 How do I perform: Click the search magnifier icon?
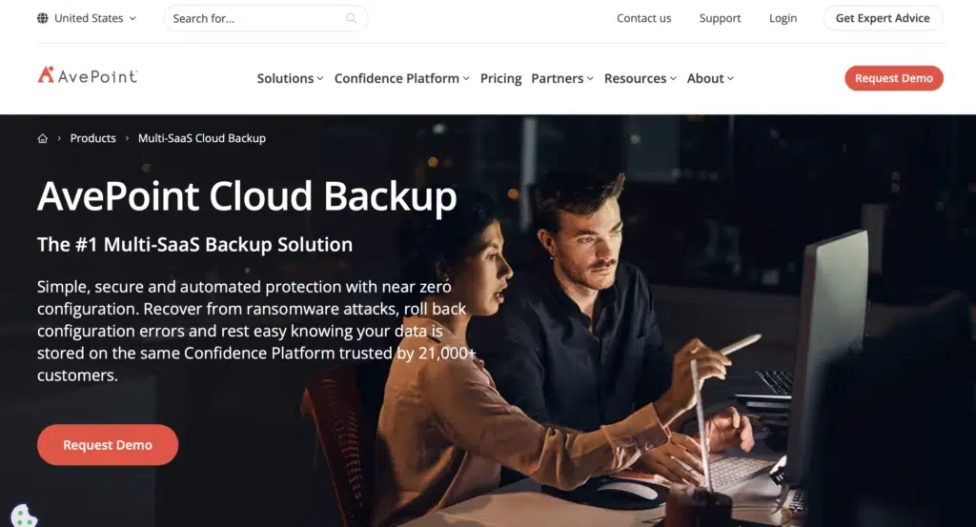point(351,18)
